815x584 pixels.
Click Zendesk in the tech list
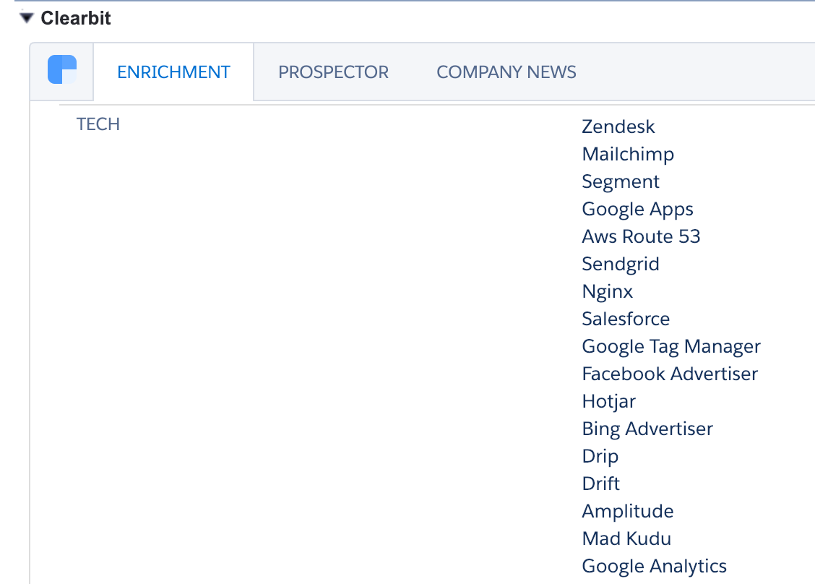click(618, 126)
